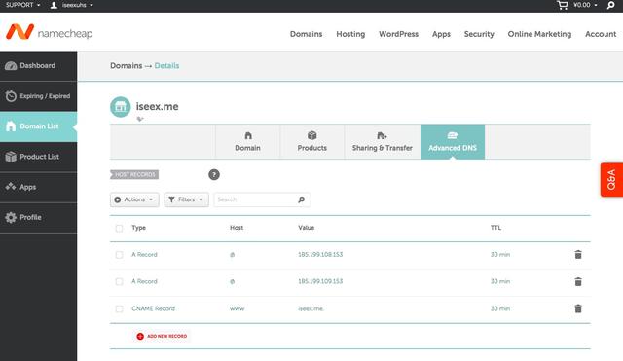Click the Apps sidebar icon

[11, 186]
